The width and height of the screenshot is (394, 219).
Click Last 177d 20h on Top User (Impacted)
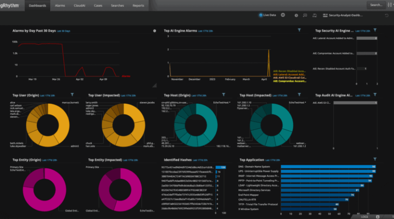[128, 95]
